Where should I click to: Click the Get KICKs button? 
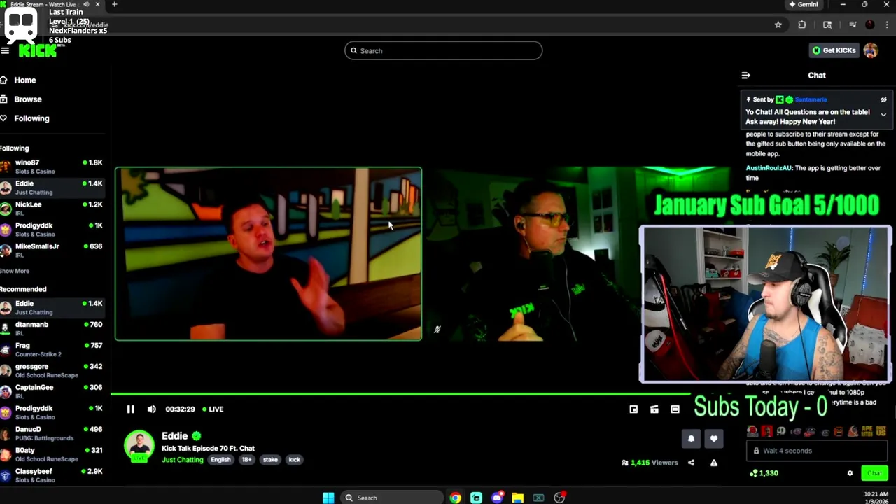point(834,50)
